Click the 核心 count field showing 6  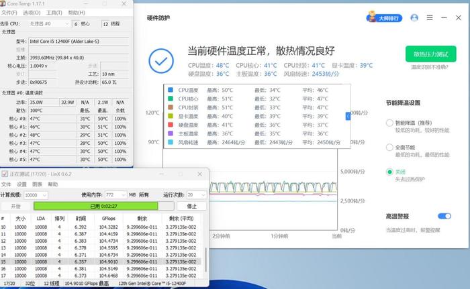point(76,24)
